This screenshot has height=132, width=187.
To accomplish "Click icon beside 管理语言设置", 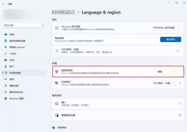I will (x=57, y=115).
